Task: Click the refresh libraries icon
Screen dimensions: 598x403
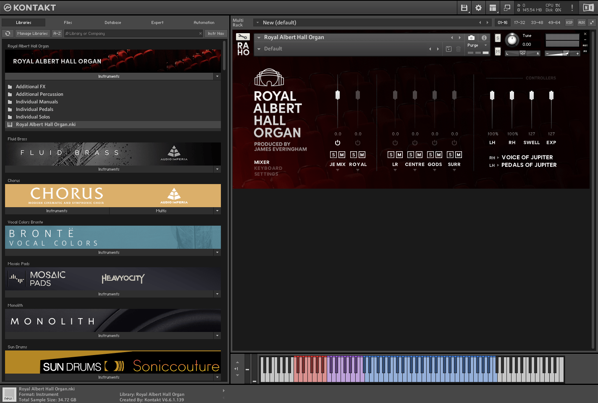Action: tap(8, 34)
